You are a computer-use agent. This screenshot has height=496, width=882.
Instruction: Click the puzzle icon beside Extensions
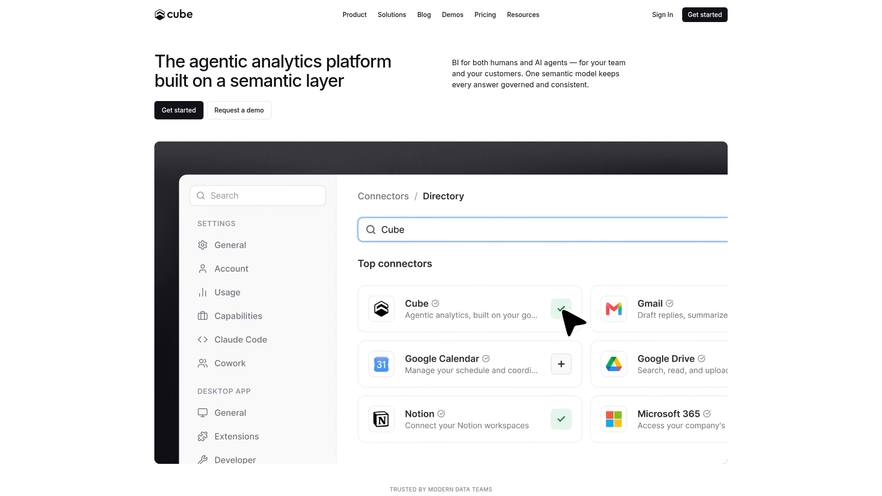(x=203, y=436)
